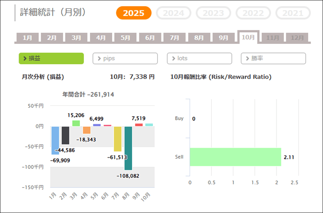Click the yellow July -61,513 bar
The image size is (323, 213).
pos(118,139)
